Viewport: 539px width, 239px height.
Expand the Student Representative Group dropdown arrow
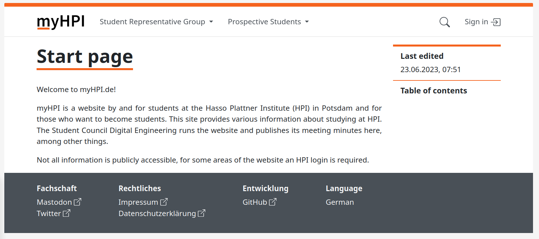(x=211, y=22)
